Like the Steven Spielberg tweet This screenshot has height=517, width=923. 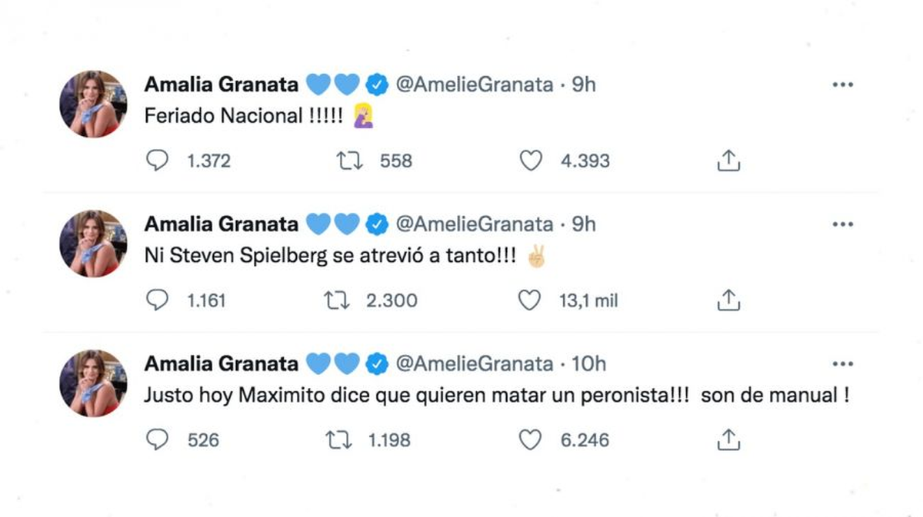[x=529, y=300]
